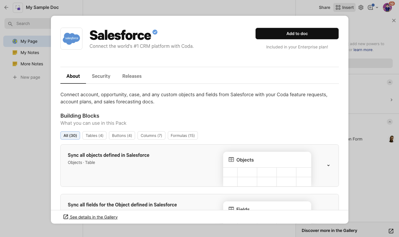The width and height of the screenshot is (399, 237).
Task: Filter building blocks by Tables (4)
Action: 94,135
